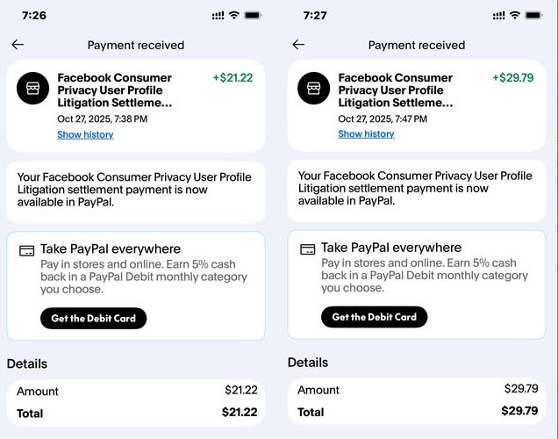Tap the Amount $29.79 row in Details

pyautogui.click(x=416, y=390)
